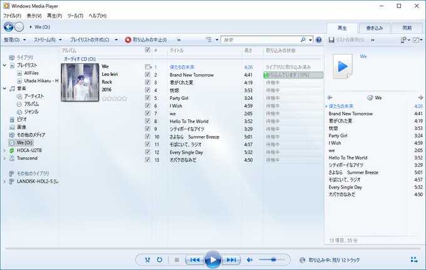
Task: Toggle the select-all checkbox in header
Action: tap(147, 50)
